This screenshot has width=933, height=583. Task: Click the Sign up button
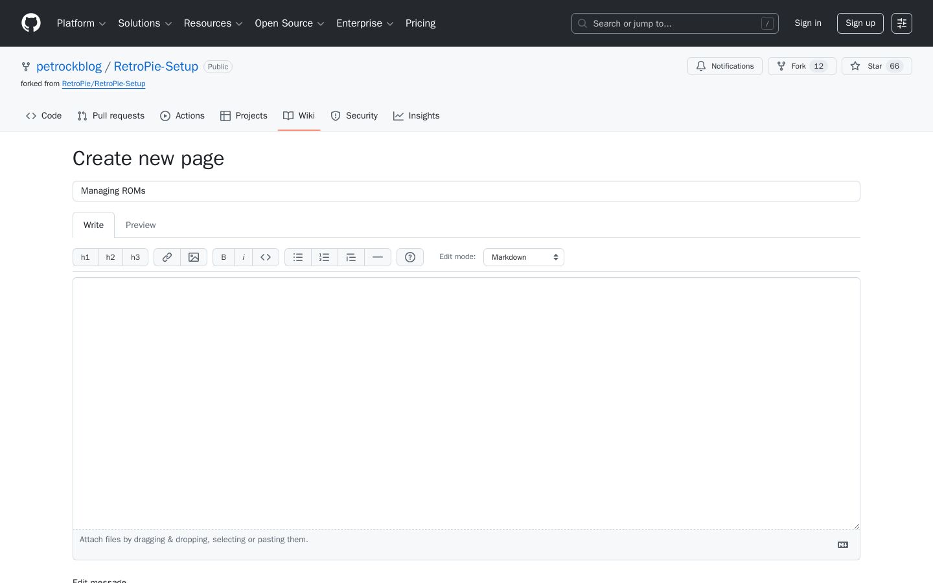(x=860, y=23)
